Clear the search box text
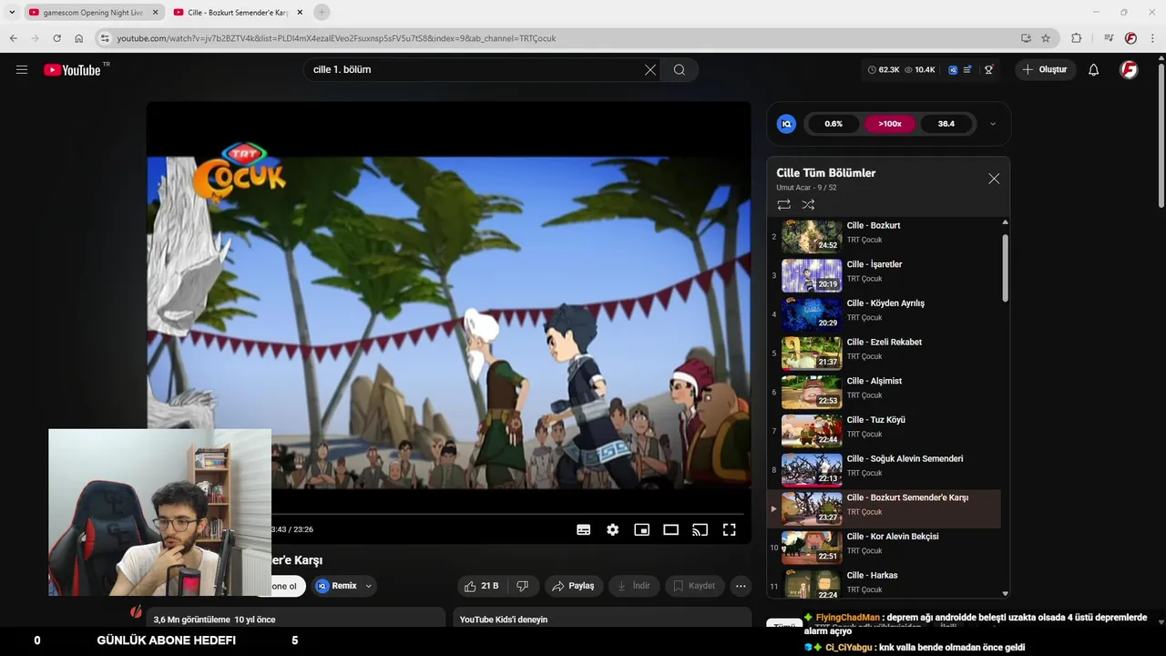 click(x=650, y=69)
